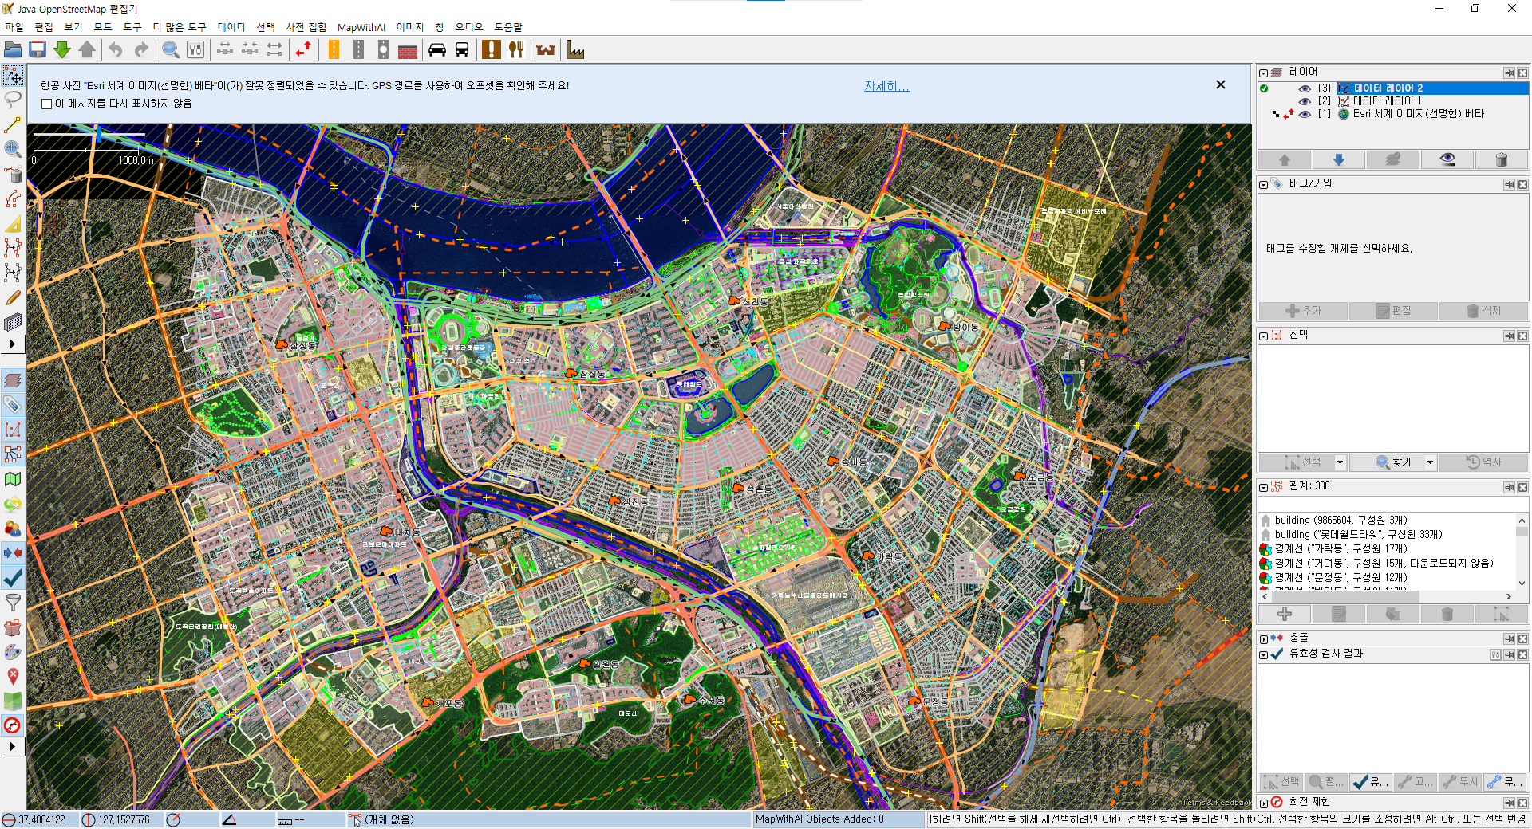Click the Delete layer trash button
Image resolution: width=1532 pixels, height=829 pixels.
click(x=1501, y=159)
